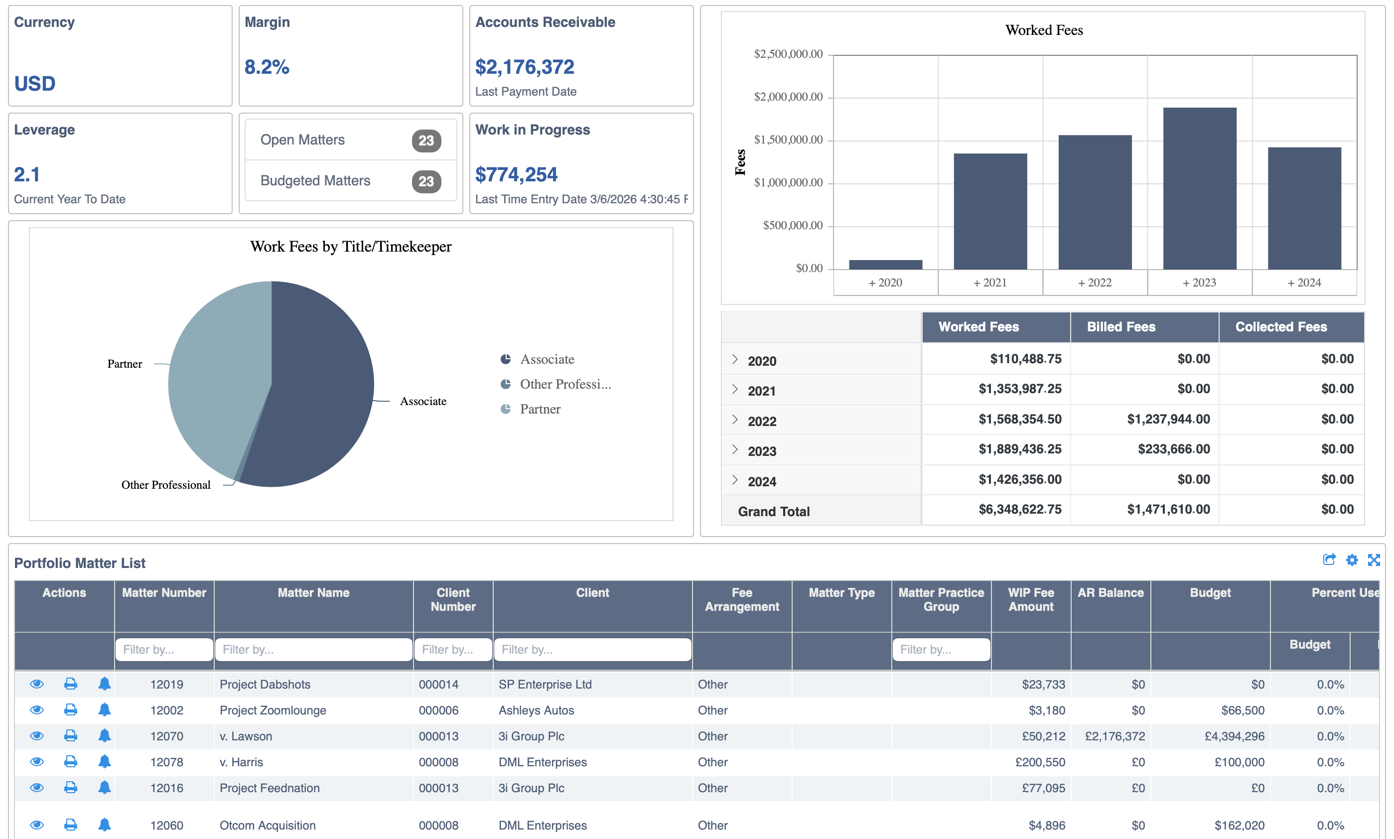Image resolution: width=1394 pixels, height=839 pixels.
Task: Click bell alert icon for matter 12002
Action: (x=105, y=710)
